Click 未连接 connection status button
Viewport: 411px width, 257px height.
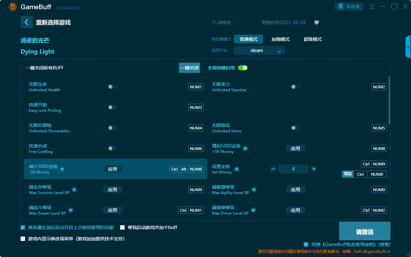coord(349,6)
